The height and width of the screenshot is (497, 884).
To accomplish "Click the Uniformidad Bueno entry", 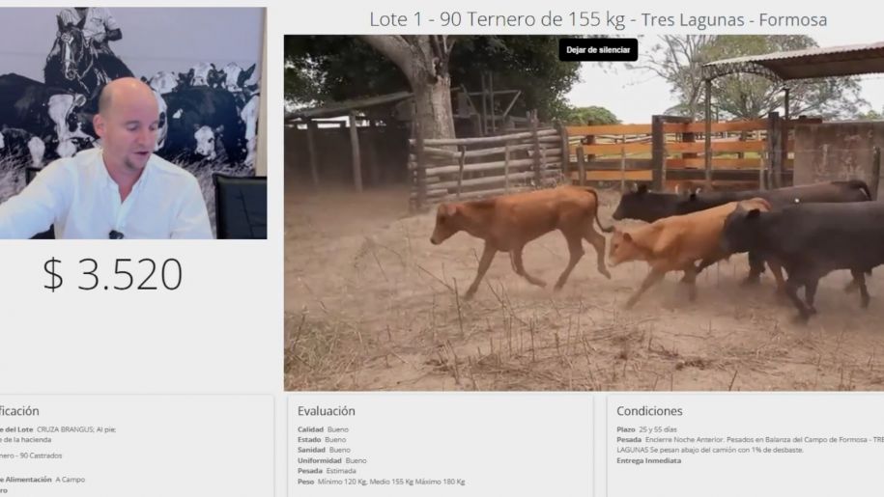I will 332,460.
